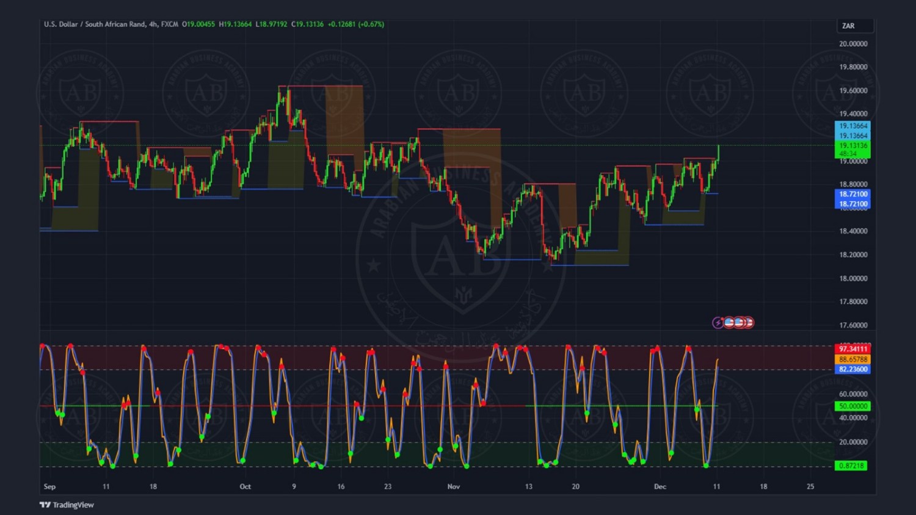The width and height of the screenshot is (916, 515).
Task: Click the 19.60000 price axis label
Action: tap(853, 90)
